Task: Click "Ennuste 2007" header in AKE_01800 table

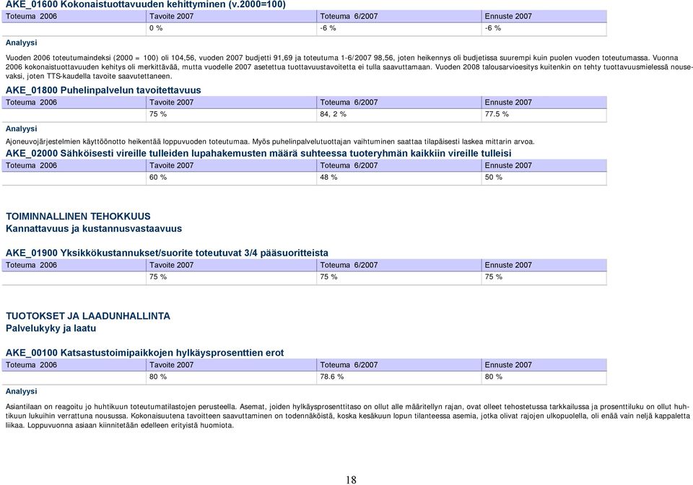Action: point(507,102)
